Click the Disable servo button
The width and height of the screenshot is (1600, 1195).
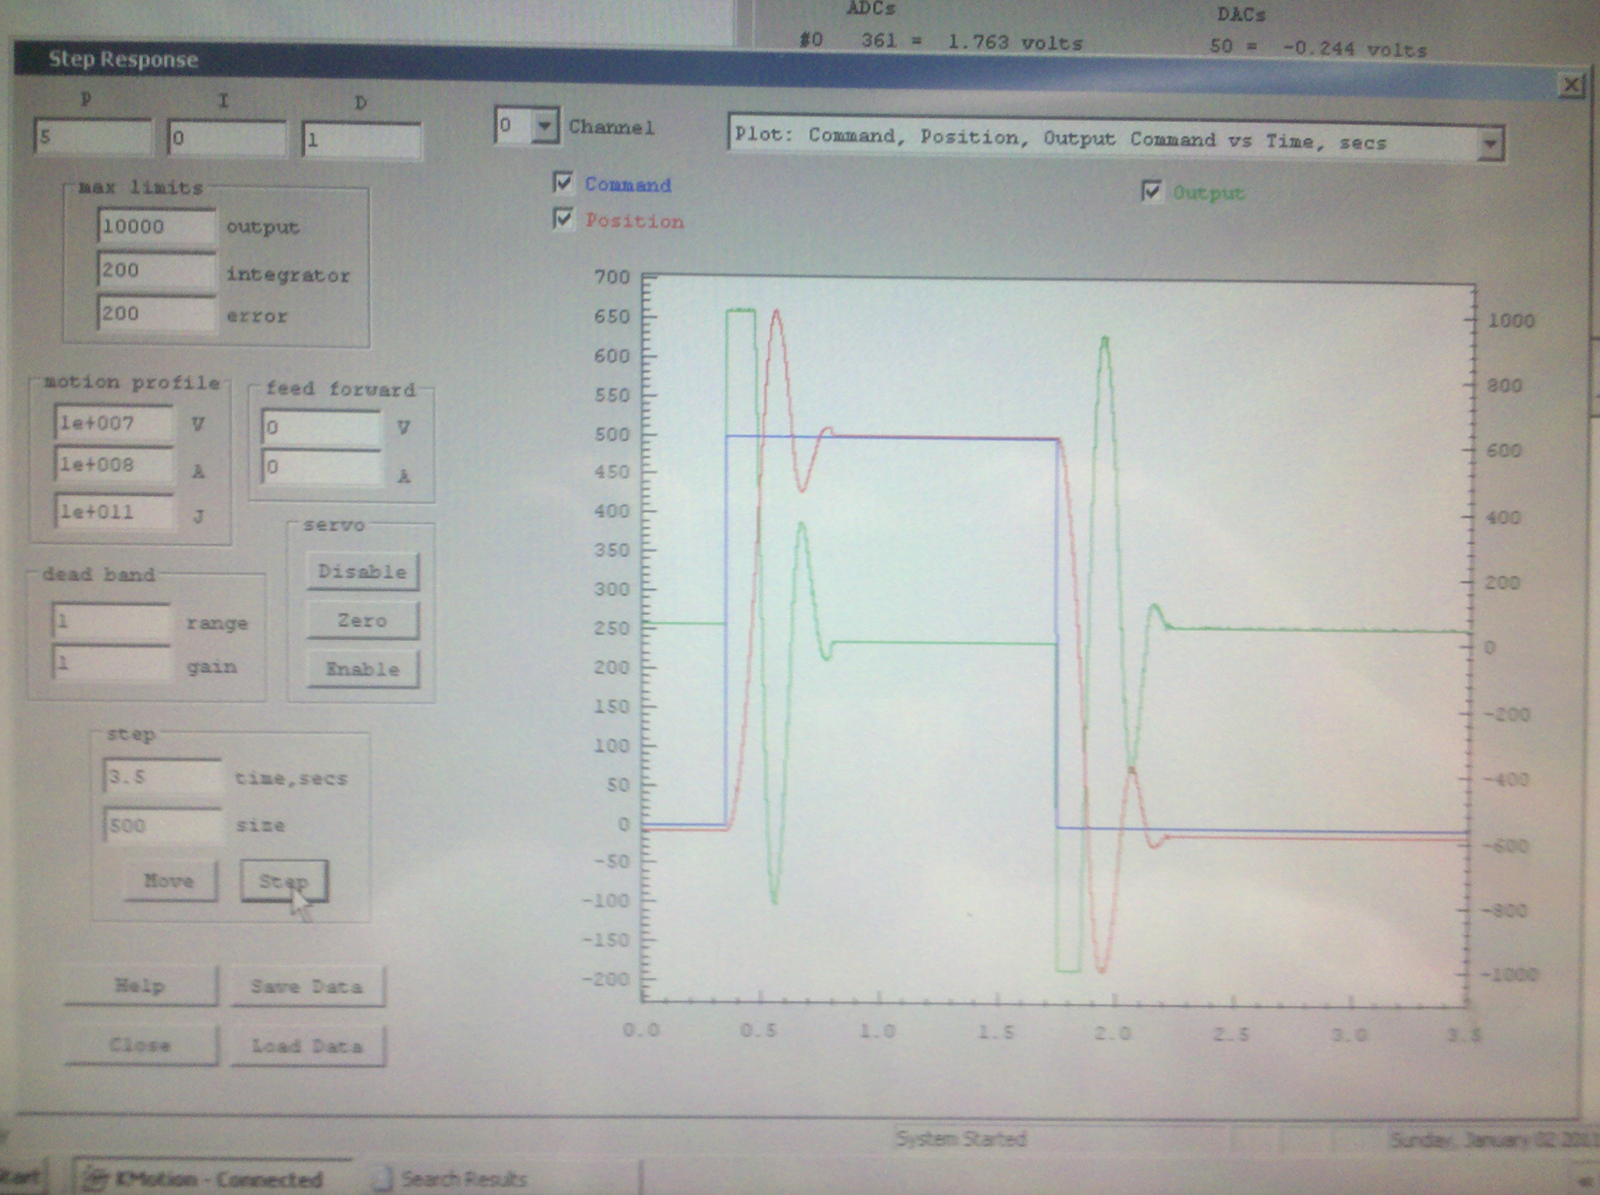(x=362, y=572)
